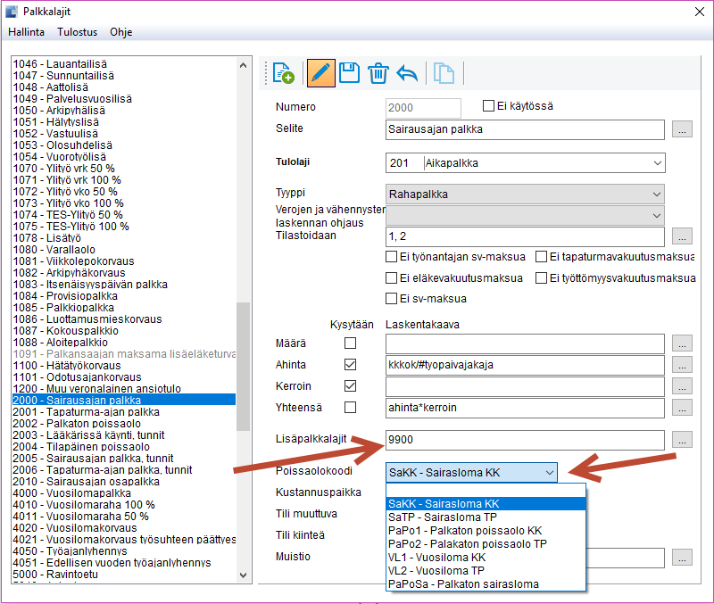Click the copy pages icon in toolbar

tap(444, 74)
